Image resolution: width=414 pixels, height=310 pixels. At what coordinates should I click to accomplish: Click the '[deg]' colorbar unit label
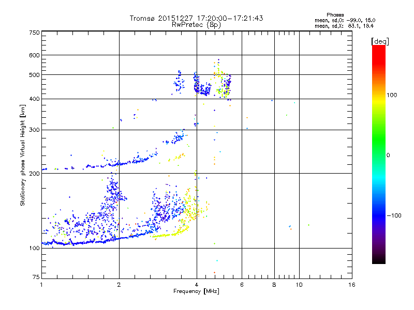coord(380,41)
